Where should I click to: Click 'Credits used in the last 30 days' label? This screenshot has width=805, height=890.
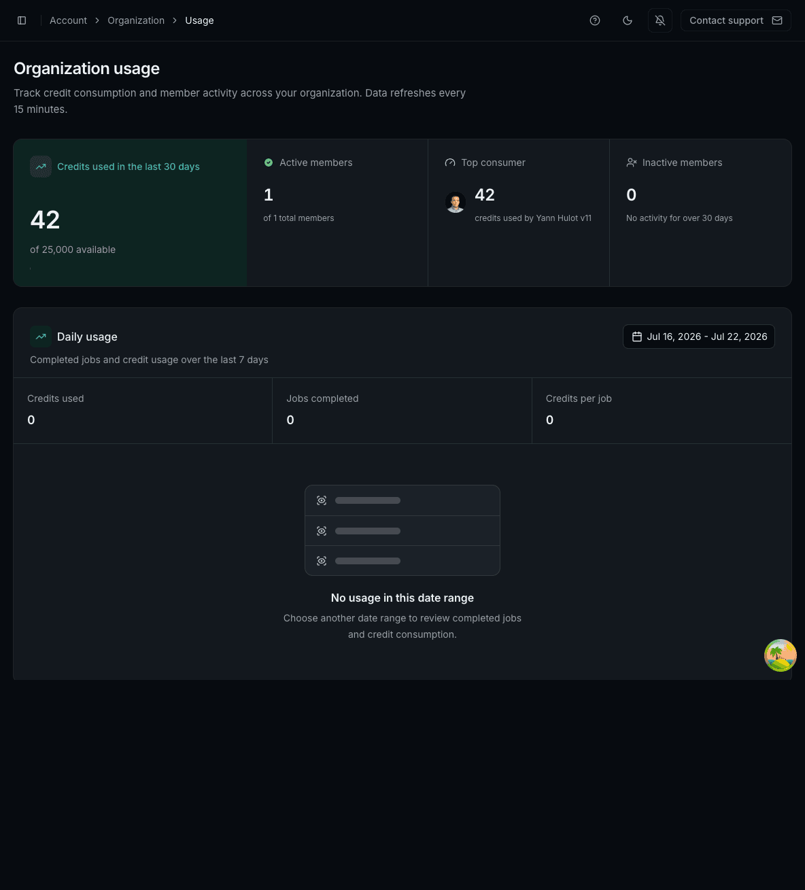click(129, 167)
